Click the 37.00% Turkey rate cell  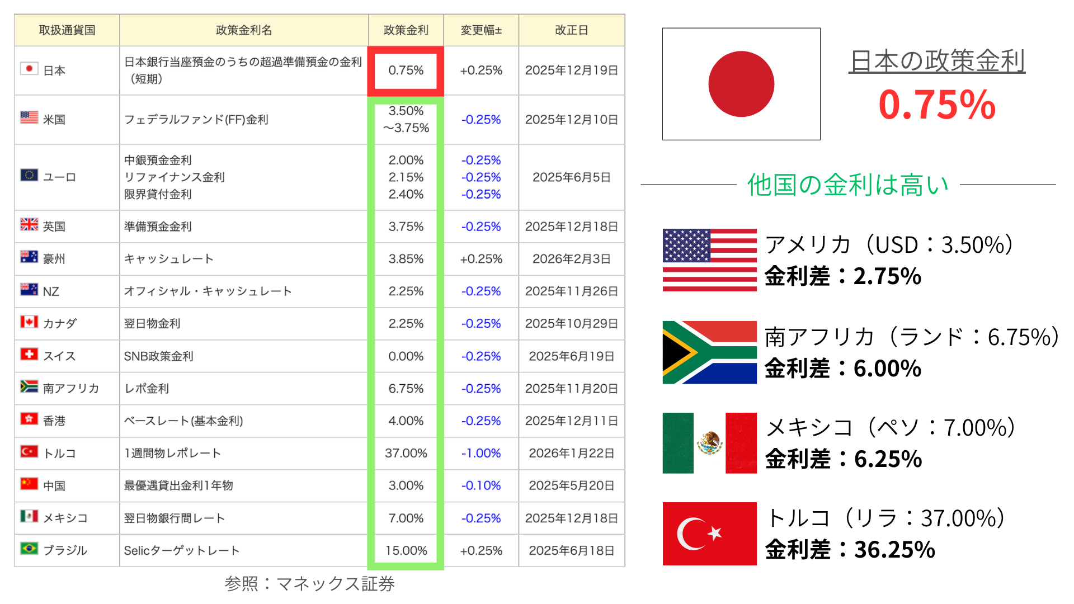[406, 453]
